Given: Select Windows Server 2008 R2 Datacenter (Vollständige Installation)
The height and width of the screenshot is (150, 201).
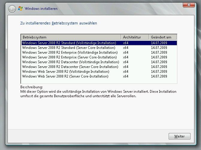Looking at the screenshot, I should pyautogui.click(x=99, y=62).
